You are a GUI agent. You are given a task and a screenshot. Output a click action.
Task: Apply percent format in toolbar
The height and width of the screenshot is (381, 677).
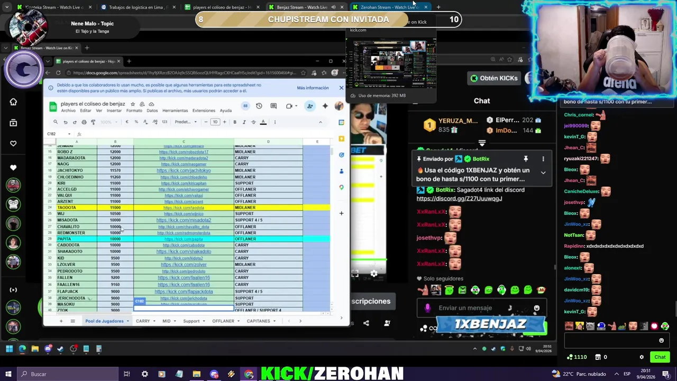[136, 122]
